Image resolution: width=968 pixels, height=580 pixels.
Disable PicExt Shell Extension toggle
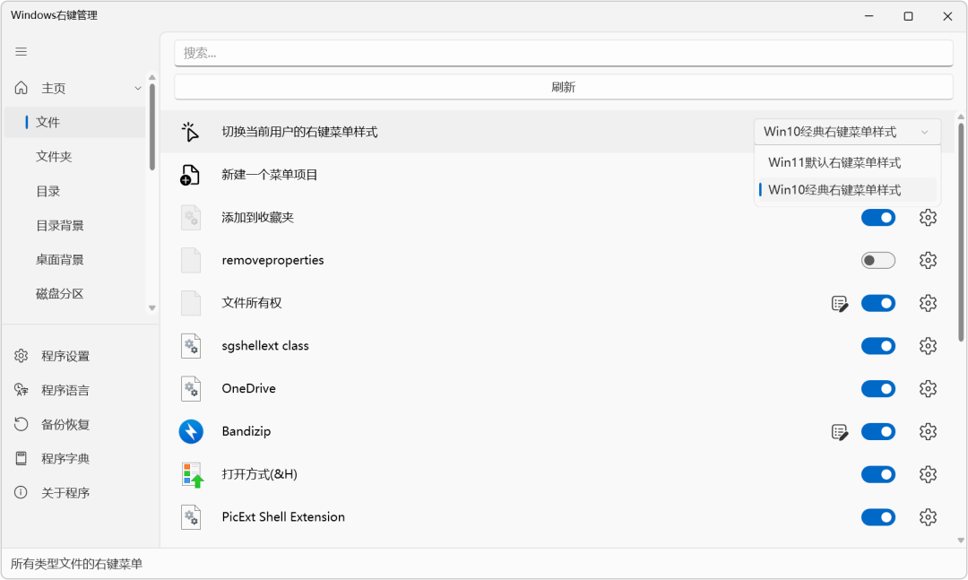pyautogui.click(x=878, y=517)
